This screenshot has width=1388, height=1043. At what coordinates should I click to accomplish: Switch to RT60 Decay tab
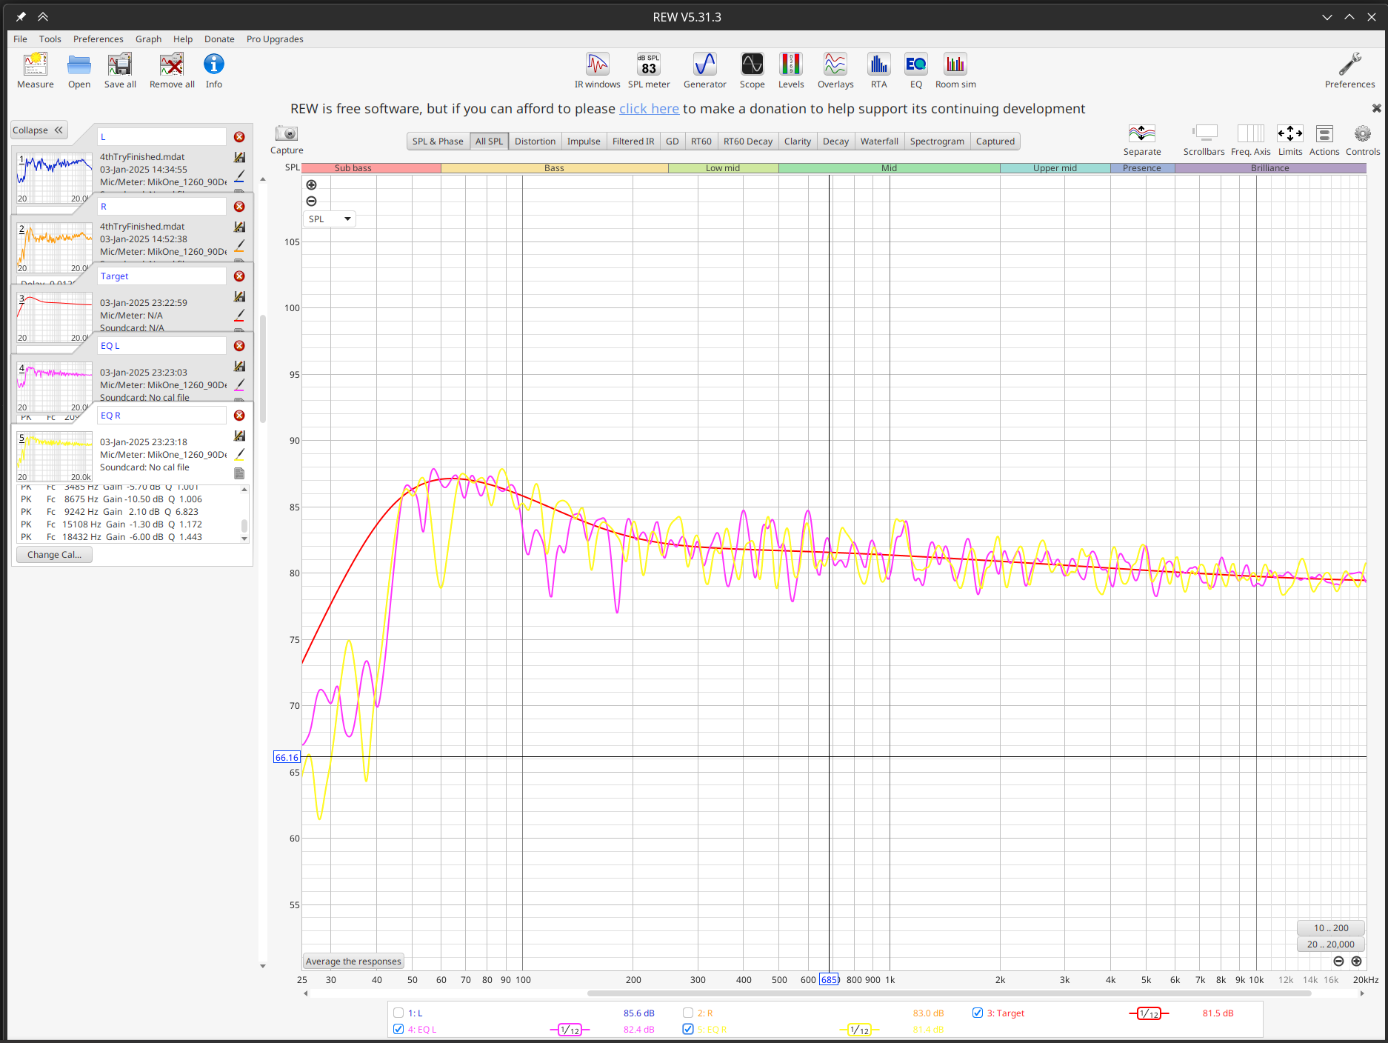pyautogui.click(x=747, y=141)
